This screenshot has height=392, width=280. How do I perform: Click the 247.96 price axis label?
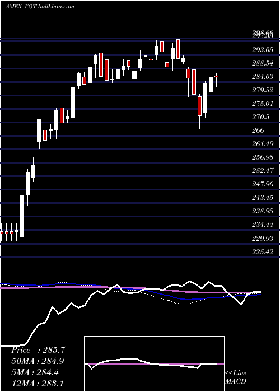(x=263, y=184)
